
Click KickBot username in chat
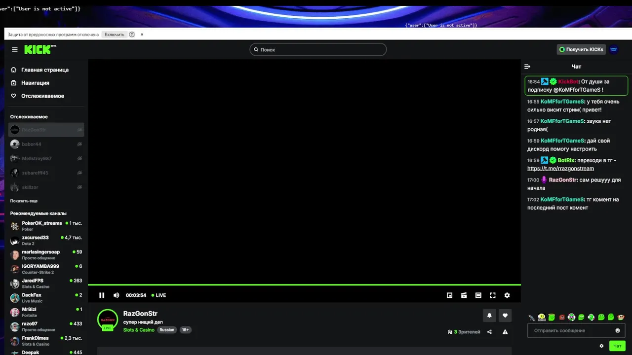[568, 82]
